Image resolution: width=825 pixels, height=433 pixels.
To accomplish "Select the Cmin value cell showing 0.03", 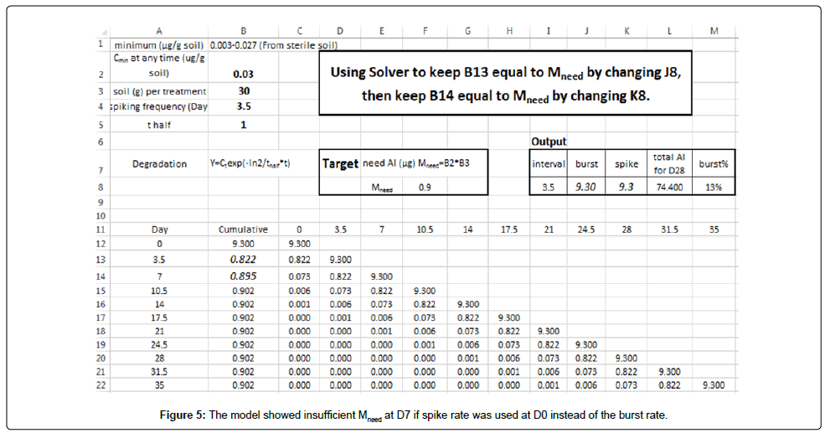I will 243,74.
